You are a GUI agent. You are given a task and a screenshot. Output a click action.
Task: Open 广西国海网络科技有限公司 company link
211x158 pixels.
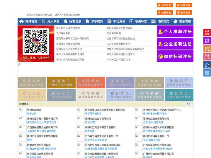[157, 145]
